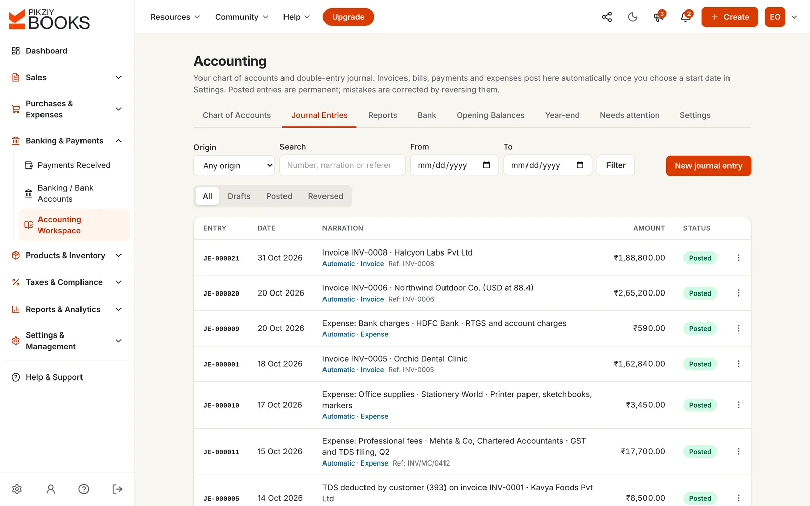Viewport: 810px width, 506px height.
Task: Click the journal search input field
Action: [x=342, y=165]
